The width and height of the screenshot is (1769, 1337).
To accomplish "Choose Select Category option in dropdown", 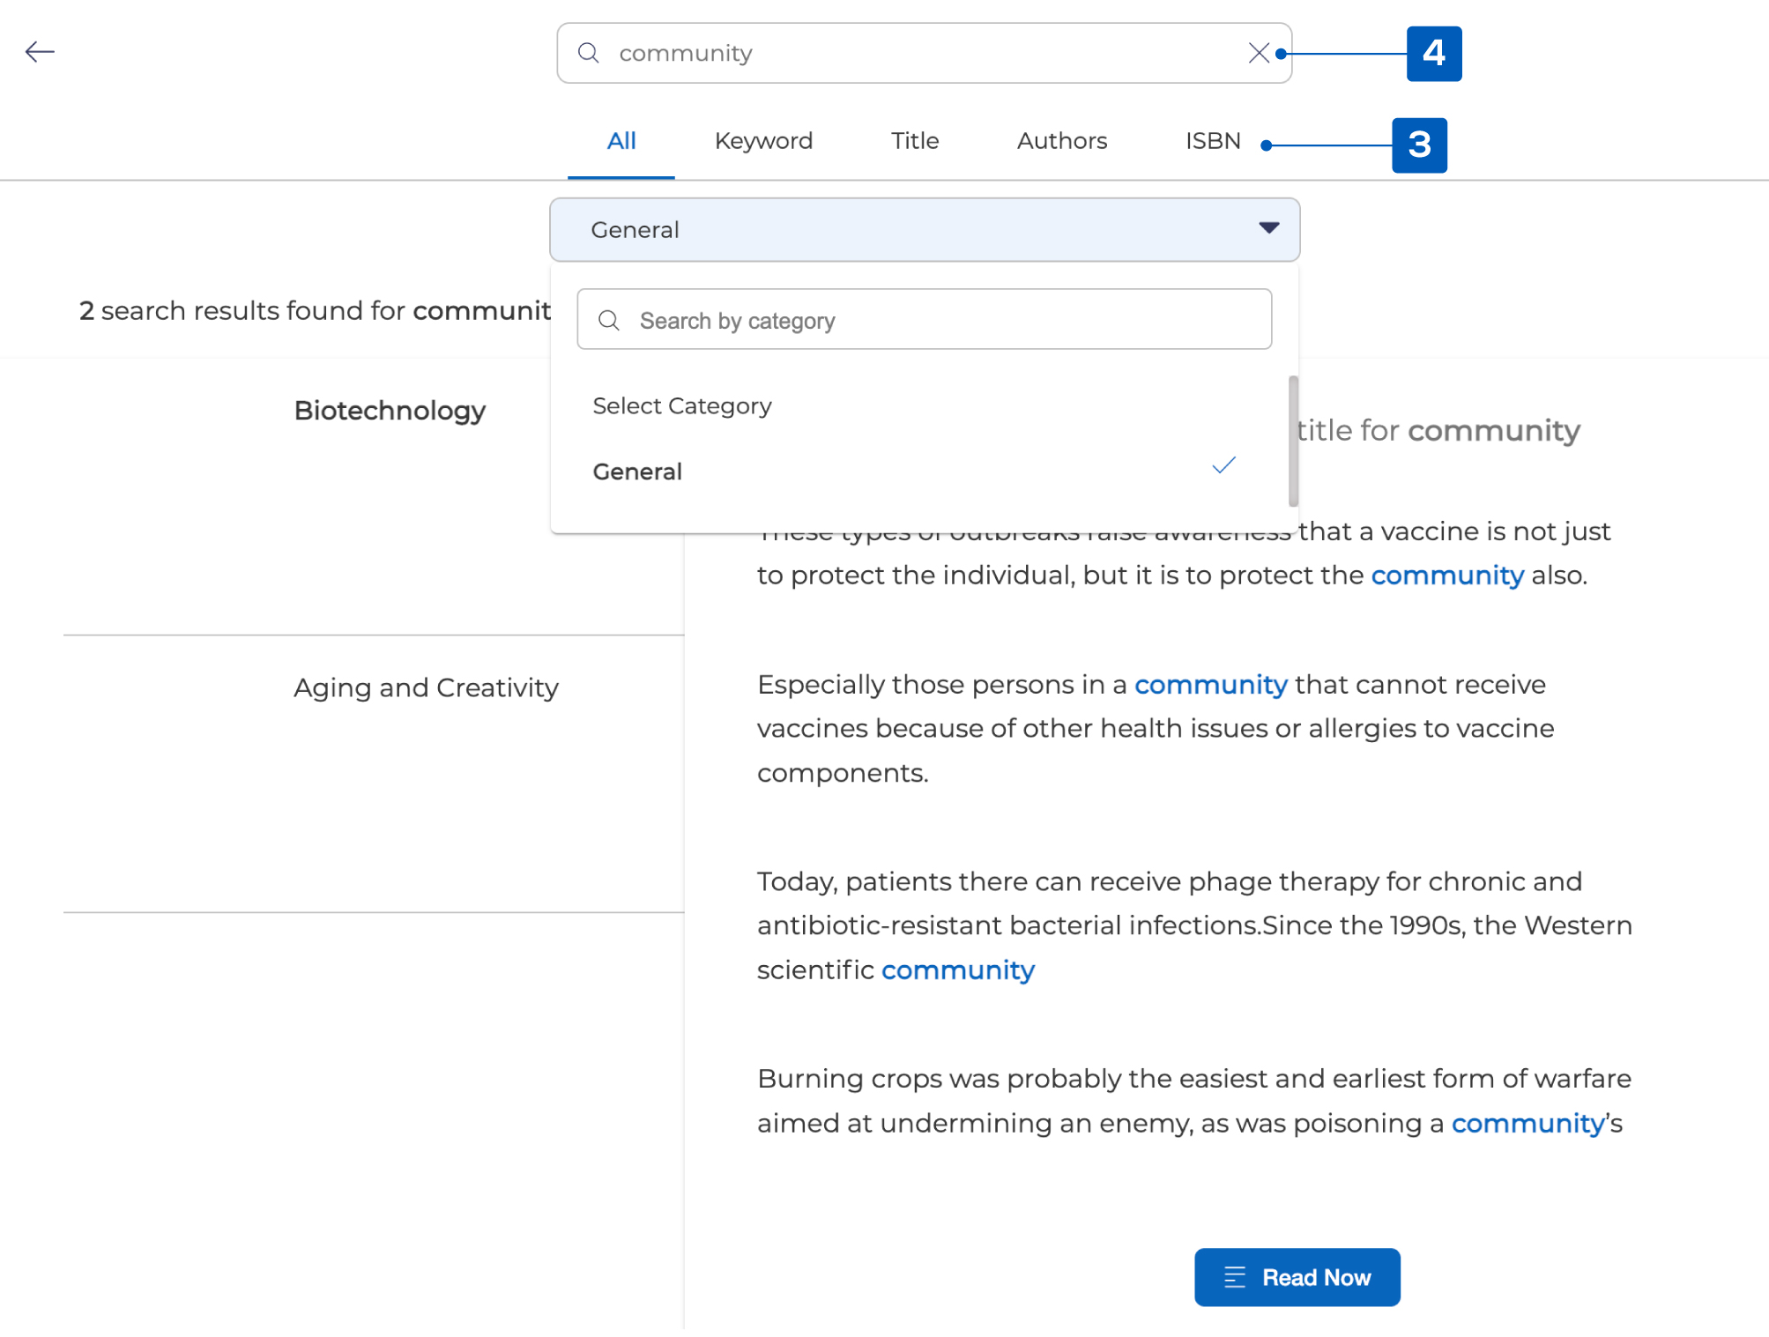I will pyautogui.click(x=681, y=406).
